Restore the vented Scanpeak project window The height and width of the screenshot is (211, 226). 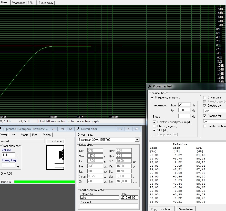(x=62, y=129)
